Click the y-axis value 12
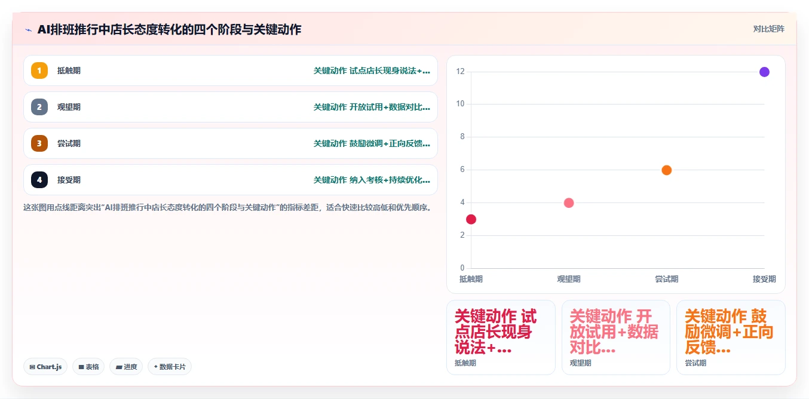The image size is (809, 399). point(460,72)
